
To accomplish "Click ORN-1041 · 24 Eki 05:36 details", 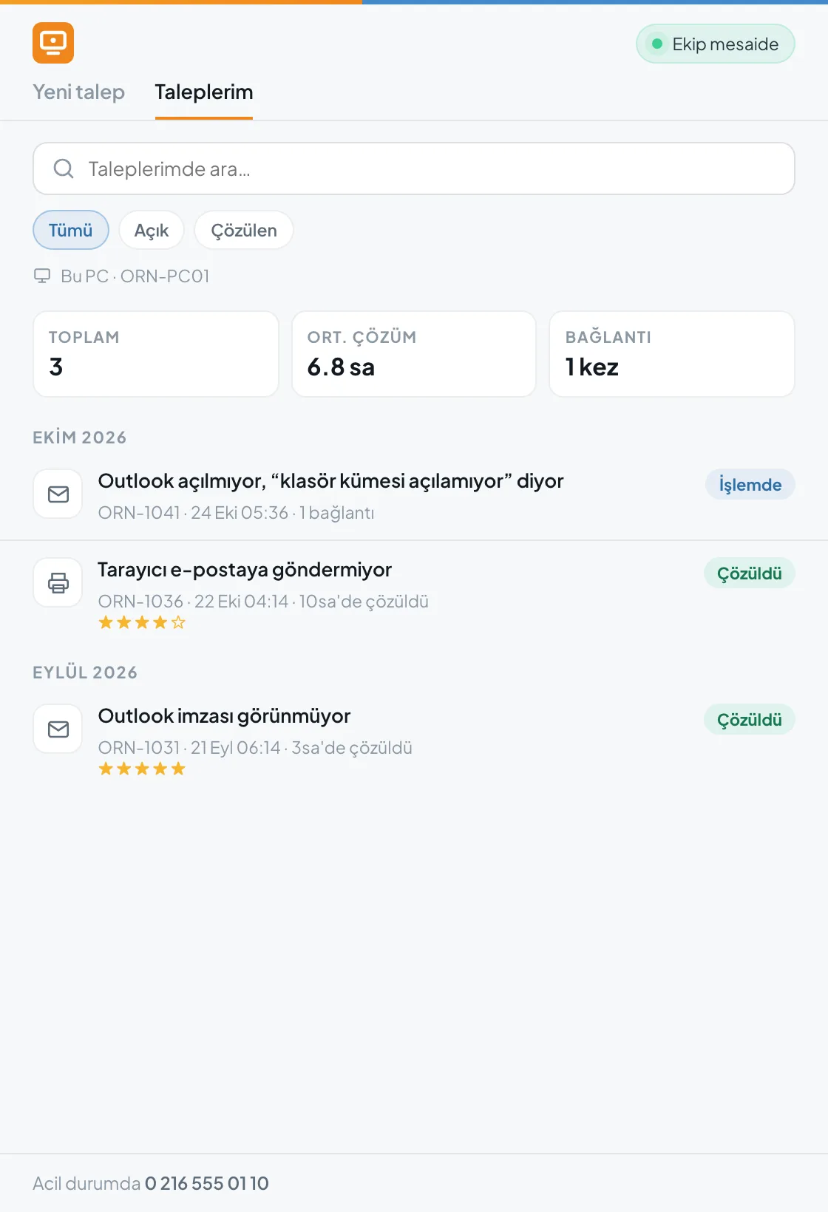I will (x=236, y=513).
